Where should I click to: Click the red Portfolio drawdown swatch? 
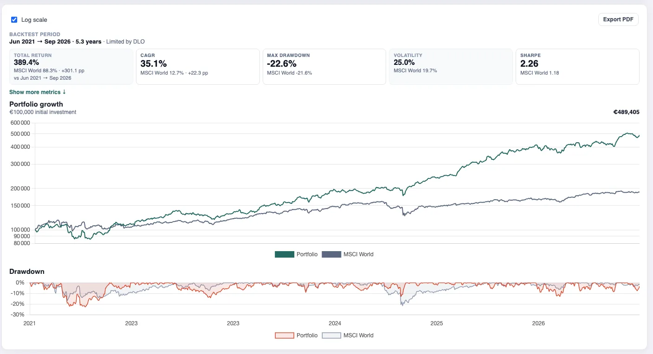pos(284,335)
